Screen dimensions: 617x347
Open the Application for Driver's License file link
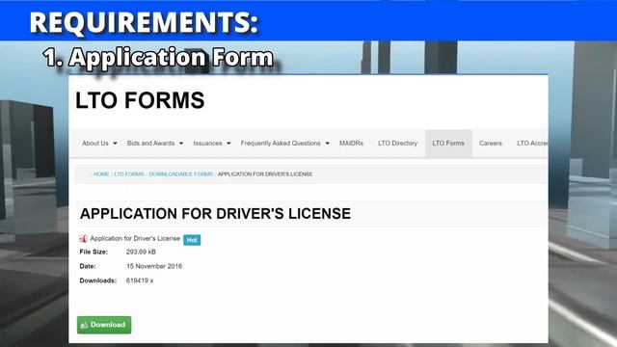[x=135, y=238]
